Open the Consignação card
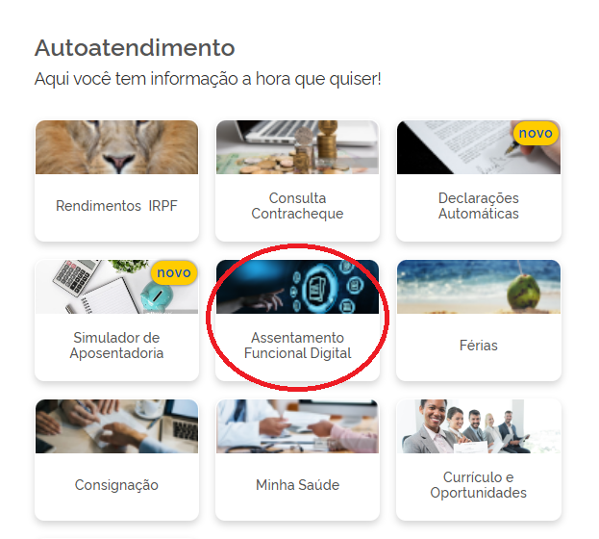Image resolution: width=599 pixels, height=539 pixels. click(116, 460)
